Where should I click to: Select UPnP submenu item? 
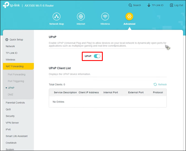click(x=11, y=88)
